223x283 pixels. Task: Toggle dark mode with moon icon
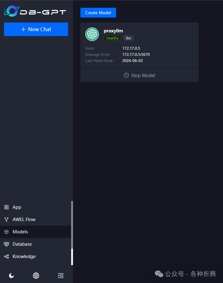(11, 275)
